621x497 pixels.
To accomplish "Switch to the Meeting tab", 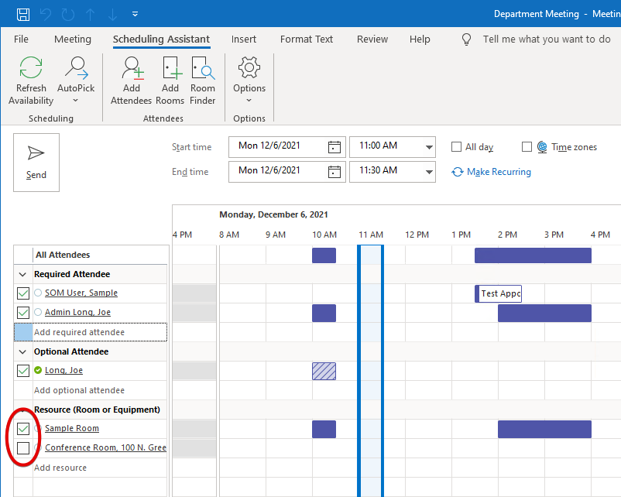I will click(73, 39).
